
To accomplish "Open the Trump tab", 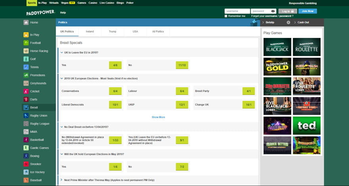I will coord(113,32).
